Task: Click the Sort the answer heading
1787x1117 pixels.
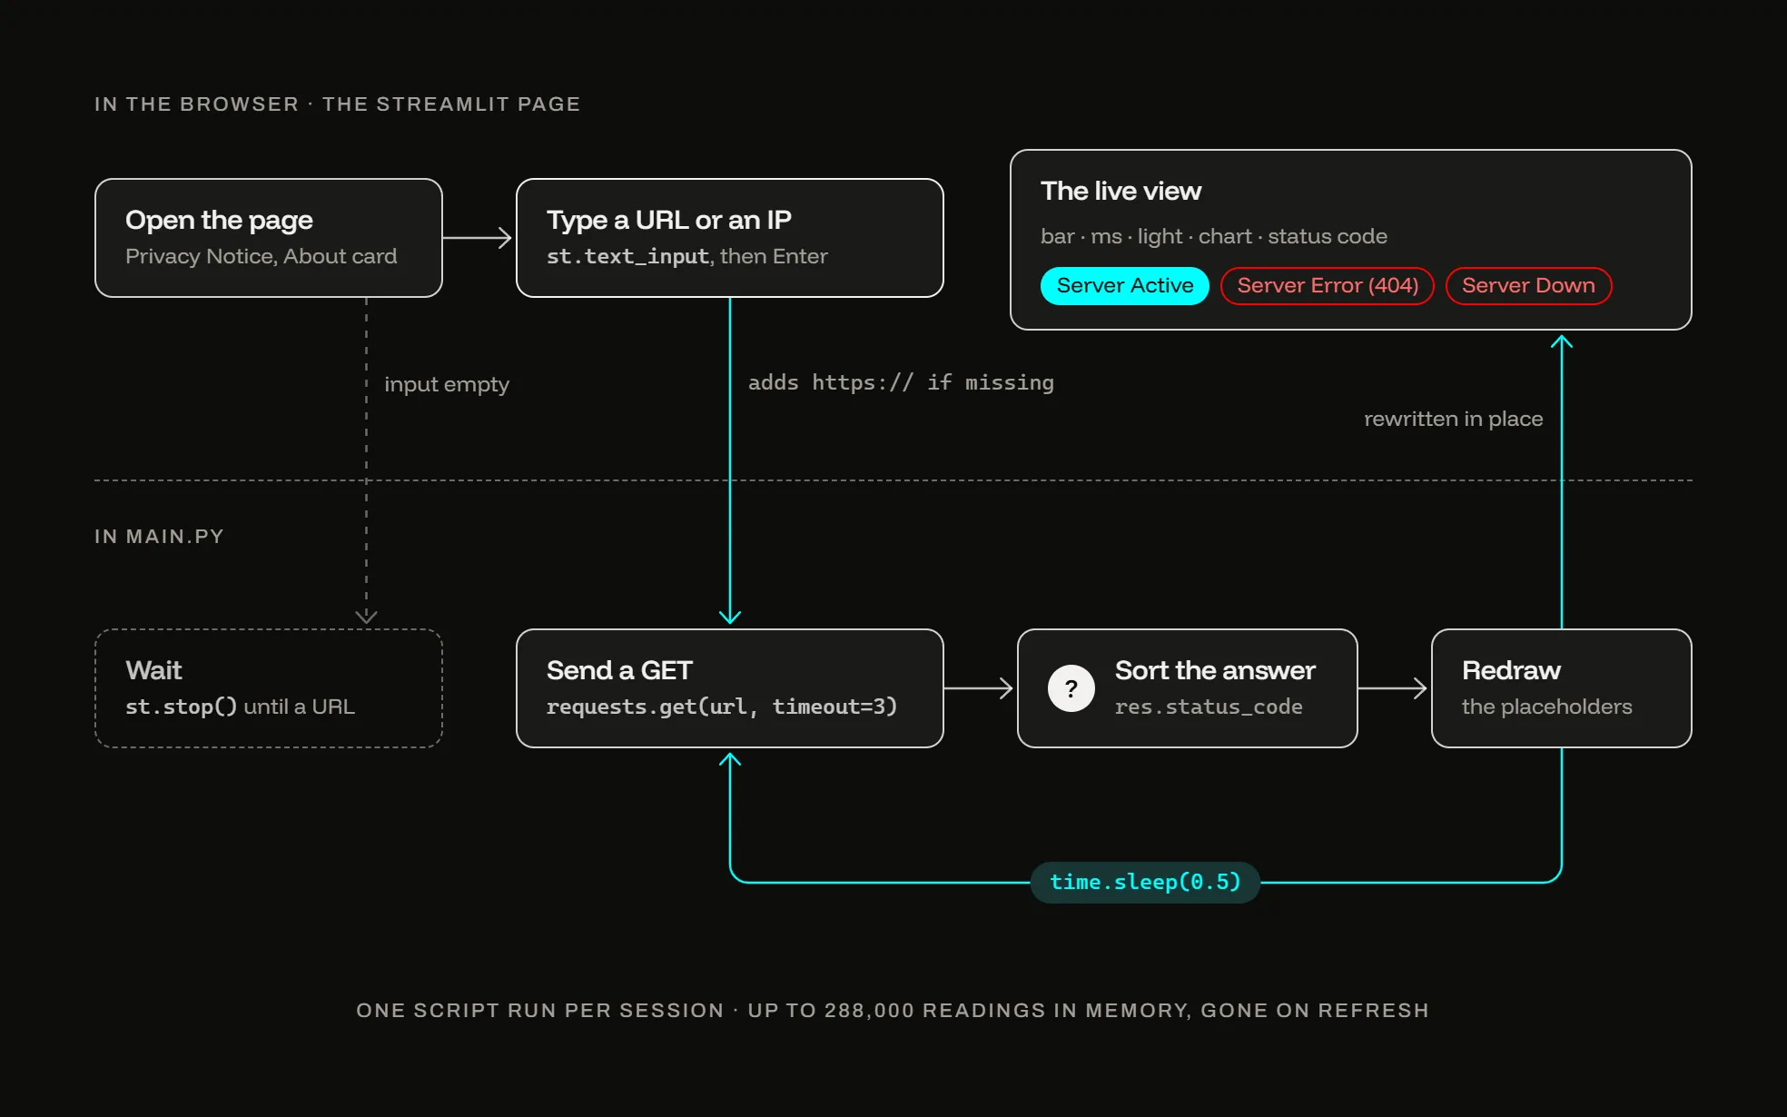Action: click(1215, 670)
